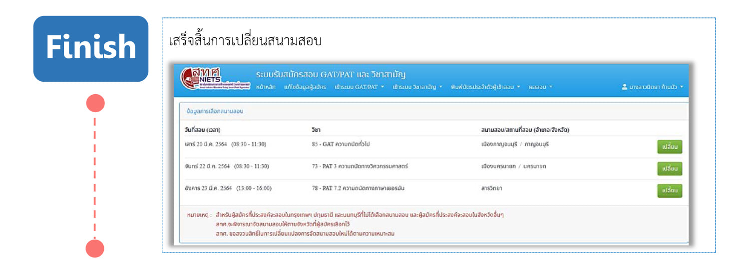Expand the เข้าระบบ GAT/PAT dropdown
Image resolution: width=749 pixels, height=270 pixels.
pos(360,87)
